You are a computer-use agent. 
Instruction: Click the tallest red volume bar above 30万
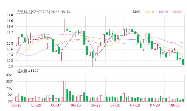64,91
